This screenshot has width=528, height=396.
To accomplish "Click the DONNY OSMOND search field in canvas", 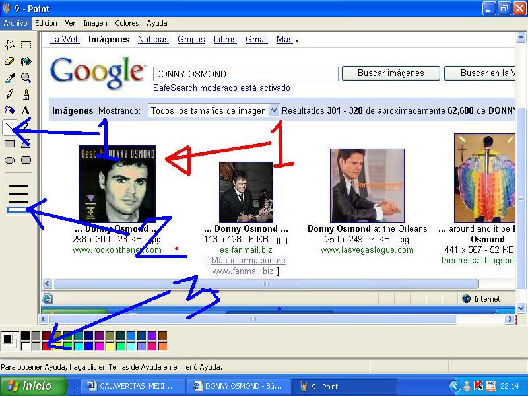I will [x=246, y=74].
